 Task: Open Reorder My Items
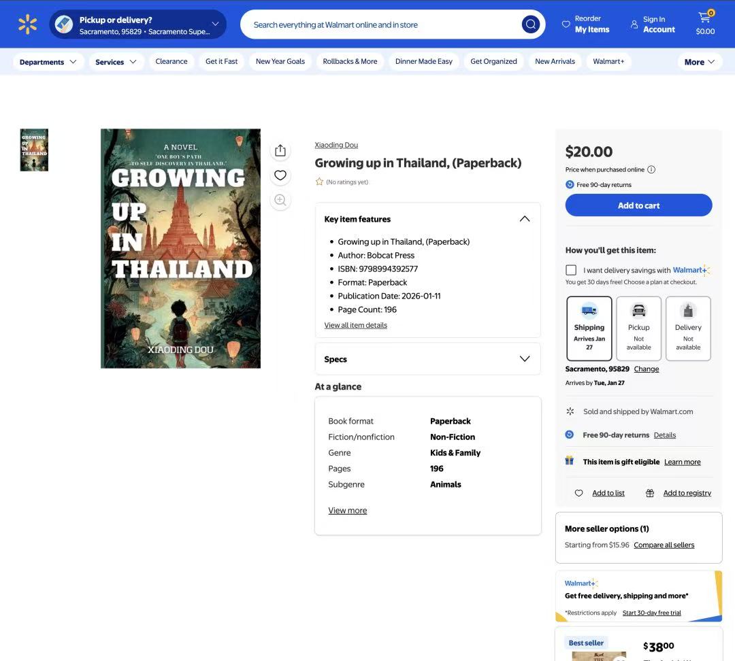click(585, 24)
